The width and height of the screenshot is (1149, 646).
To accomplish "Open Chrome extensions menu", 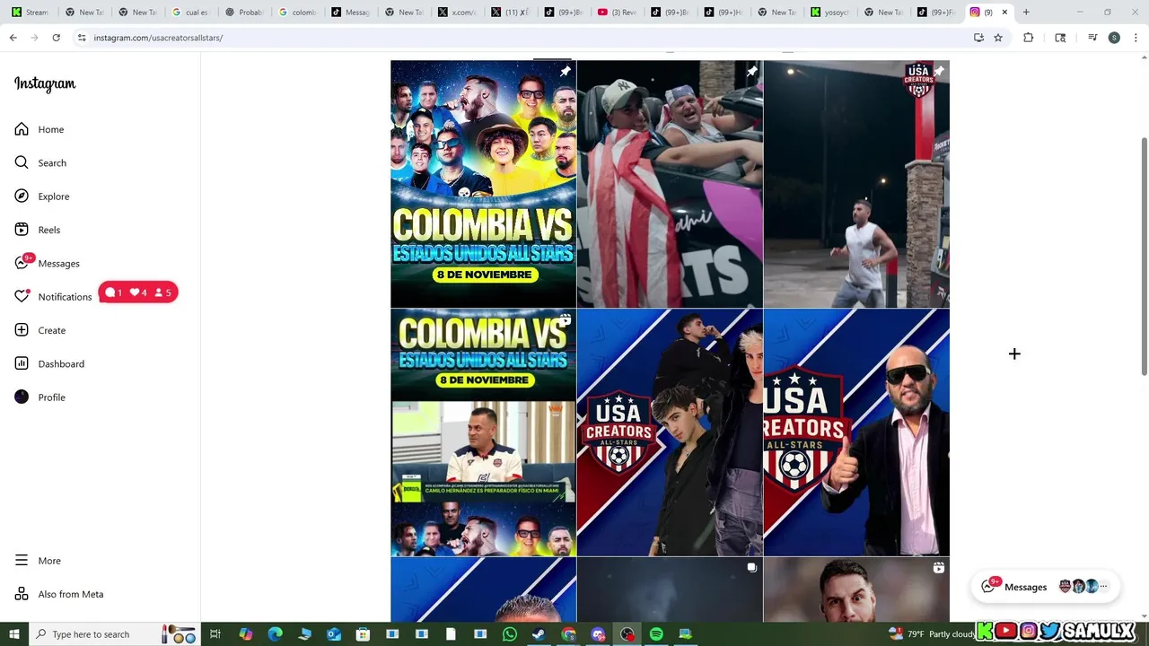I will click(1029, 38).
